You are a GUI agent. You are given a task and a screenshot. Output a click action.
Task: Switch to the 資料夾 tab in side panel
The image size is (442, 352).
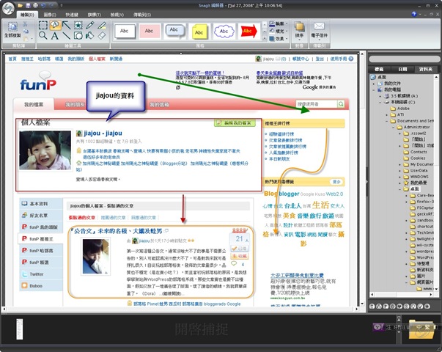[x=424, y=70]
